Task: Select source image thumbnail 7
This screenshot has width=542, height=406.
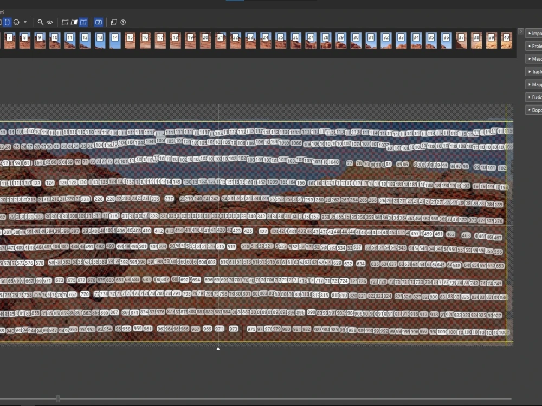Action: tap(10, 41)
